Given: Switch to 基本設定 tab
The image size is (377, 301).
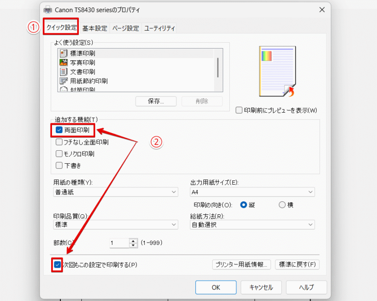Looking at the screenshot, I should (x=95, y=28).
